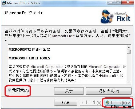Image resolution: width=135 pixels, height=109 pixels.
Task: Proceed with the 下一步(N) button
Action: pos(118,103)
